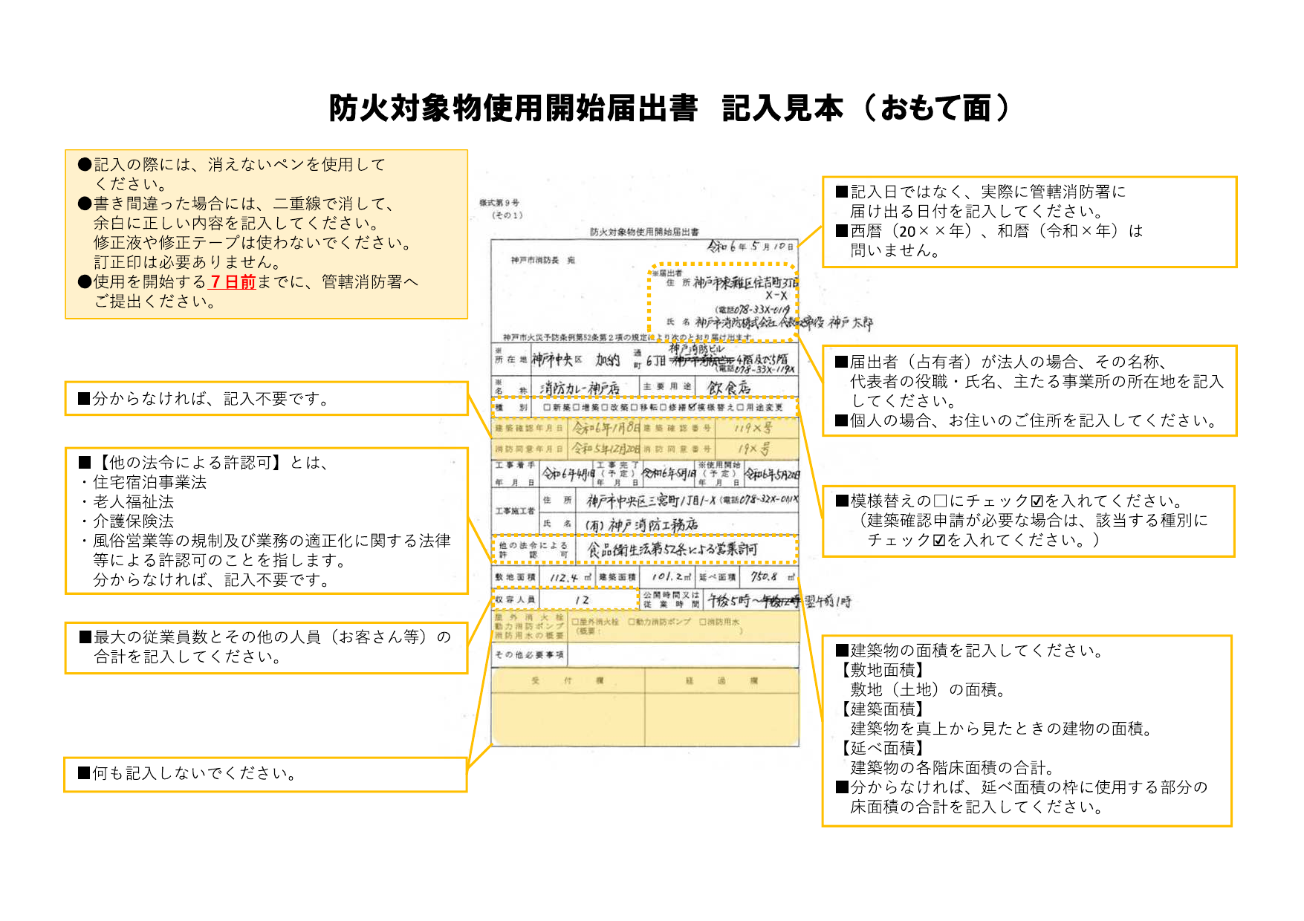Click the handwritten date 令和6年5月10日
Screen dimensions: 1304x921
(750, 246)
